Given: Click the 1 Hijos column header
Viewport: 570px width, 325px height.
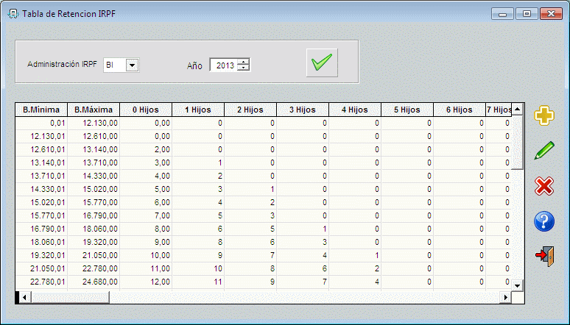Looking at the screenshot, I should point(198,110).
